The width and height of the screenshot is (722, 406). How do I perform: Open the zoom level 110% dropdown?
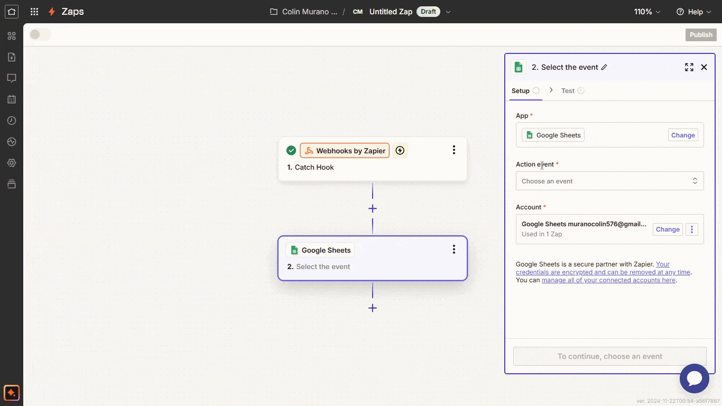click(x=647, y=12)
